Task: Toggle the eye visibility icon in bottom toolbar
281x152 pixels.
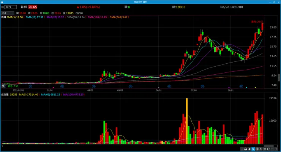Action: [x=265, y=149]
